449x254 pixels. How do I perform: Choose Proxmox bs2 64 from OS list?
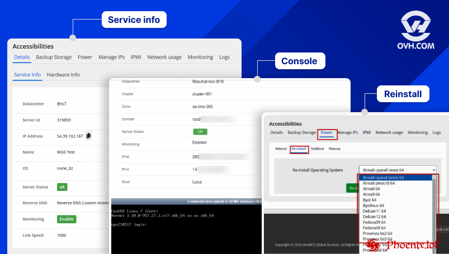(x=377, y=233)
